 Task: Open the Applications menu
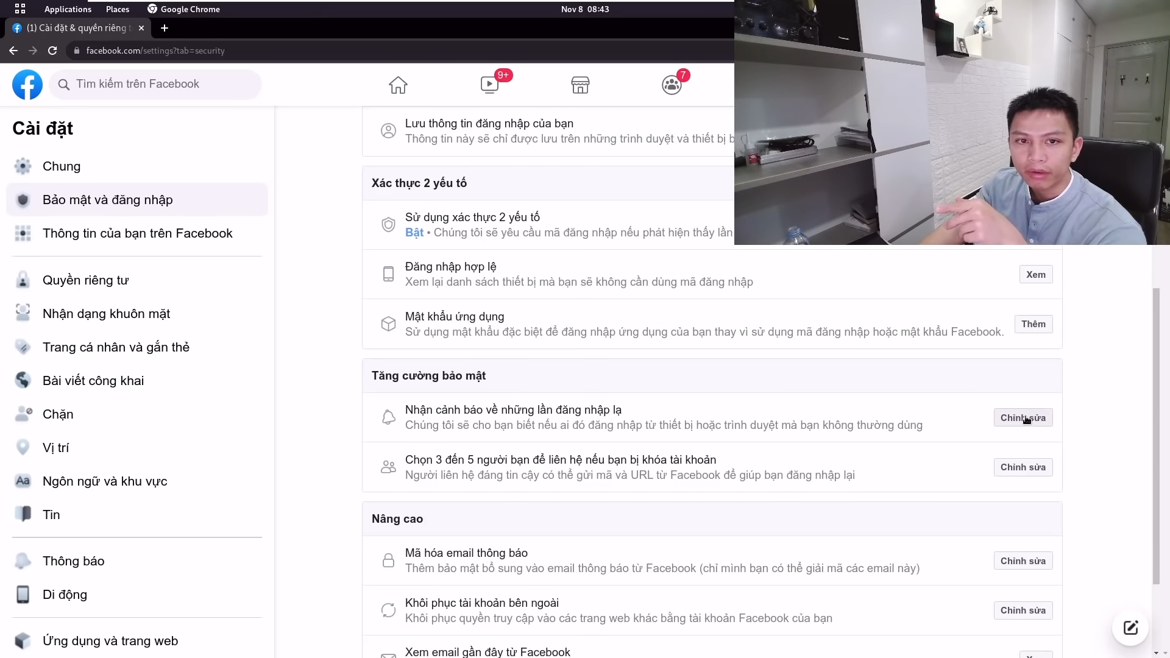pyautogui.click(x=68, y=9)
